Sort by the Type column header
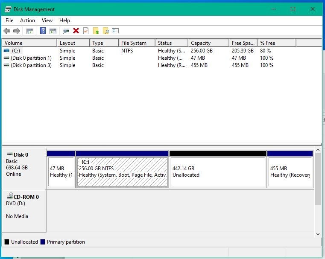Image resolution: width=325 pixels, height=259 pixels. tap(104, 43)
